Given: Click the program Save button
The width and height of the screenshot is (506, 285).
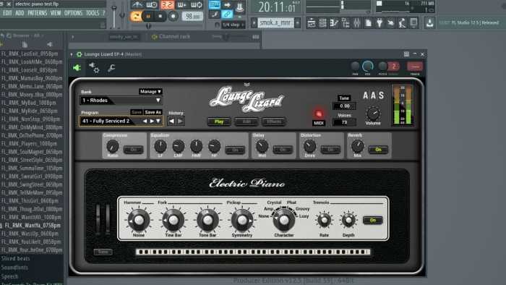Looking at the screenshot, I should 137,112.
